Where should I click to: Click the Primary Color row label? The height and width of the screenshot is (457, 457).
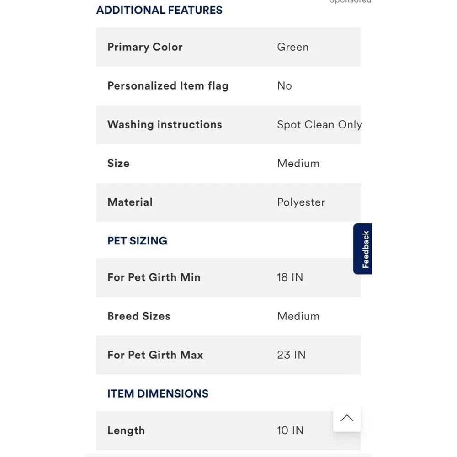coord(145,47)
